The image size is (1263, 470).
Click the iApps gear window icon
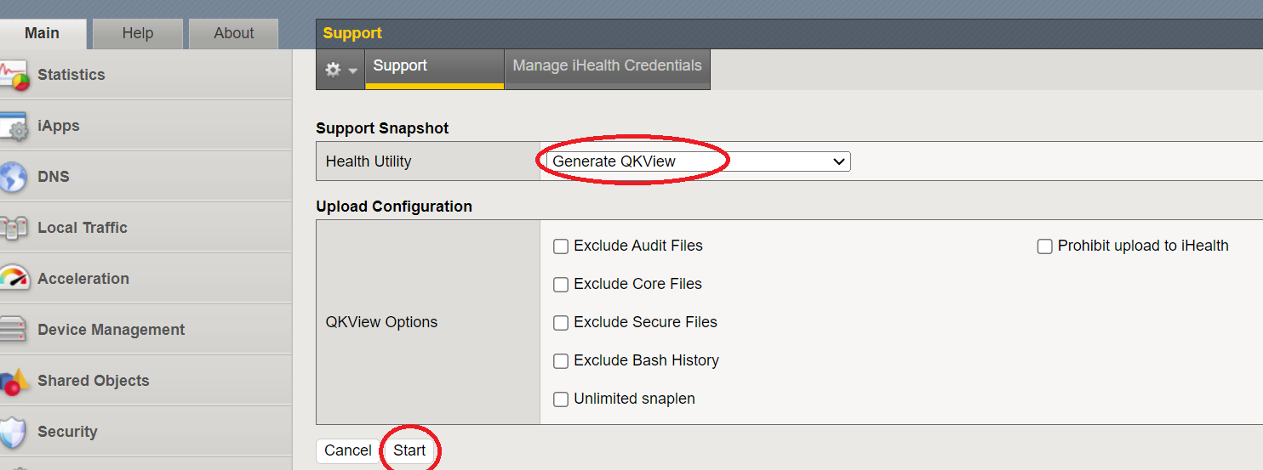[x=15, y=127]
